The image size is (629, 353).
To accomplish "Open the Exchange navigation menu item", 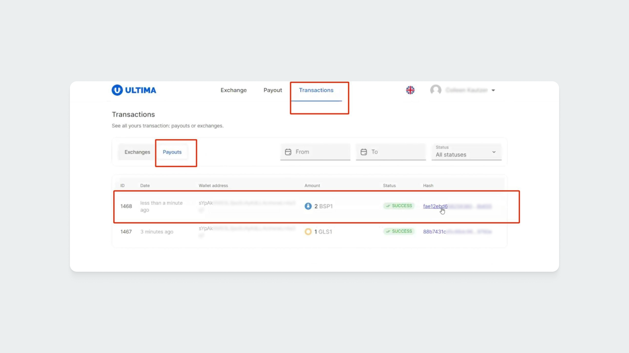I will [x=233, y=90].
